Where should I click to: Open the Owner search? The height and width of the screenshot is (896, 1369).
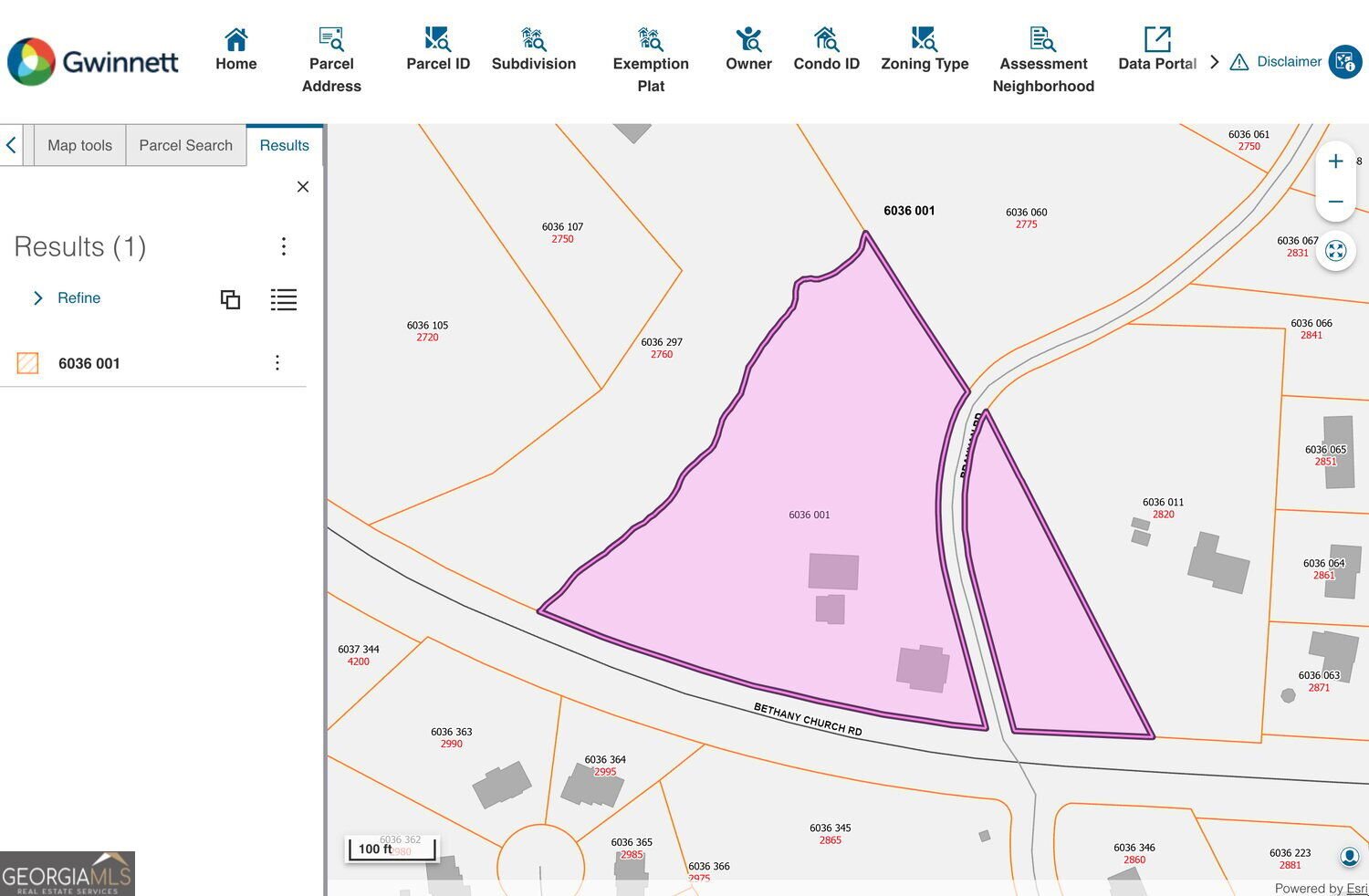pyautogui.click(x=748, y=50)
